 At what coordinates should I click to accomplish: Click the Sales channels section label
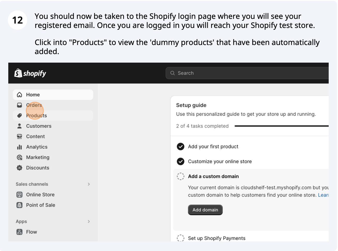32,184
